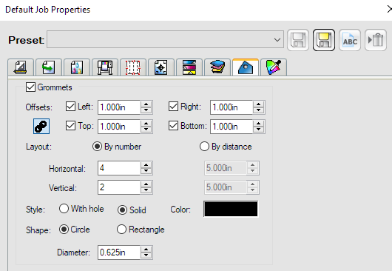The height and width of the screenshot is (271, 392).
Task: Select the By distance layout option
Action: 204,147
